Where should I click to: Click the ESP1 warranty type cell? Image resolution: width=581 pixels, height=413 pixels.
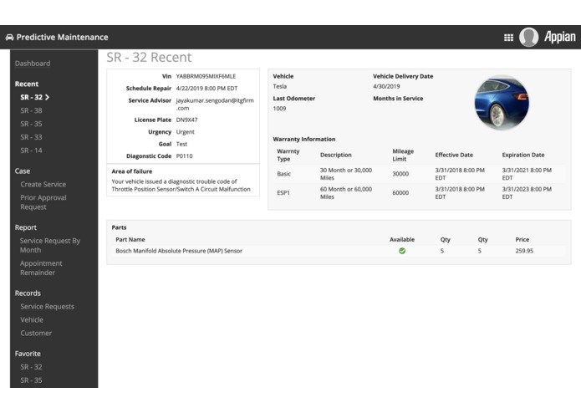tap(283, 193)
